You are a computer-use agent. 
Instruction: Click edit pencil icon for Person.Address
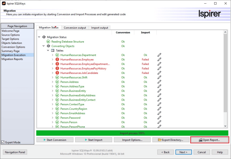tap(159, 82)
